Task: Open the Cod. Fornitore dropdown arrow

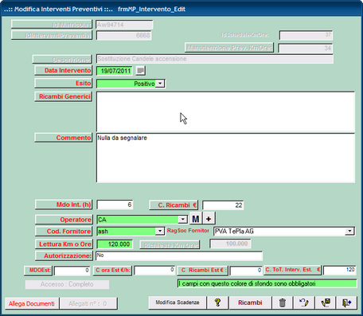Action: point(160,231)
